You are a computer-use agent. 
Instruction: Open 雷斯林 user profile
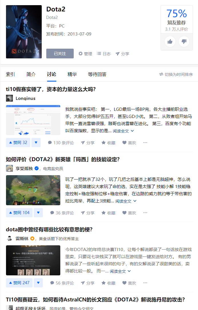(x=22, y=239)
